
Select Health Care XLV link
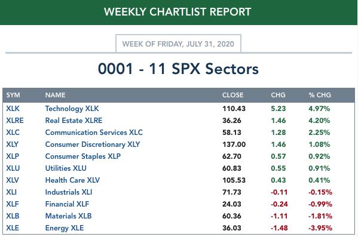72,180
